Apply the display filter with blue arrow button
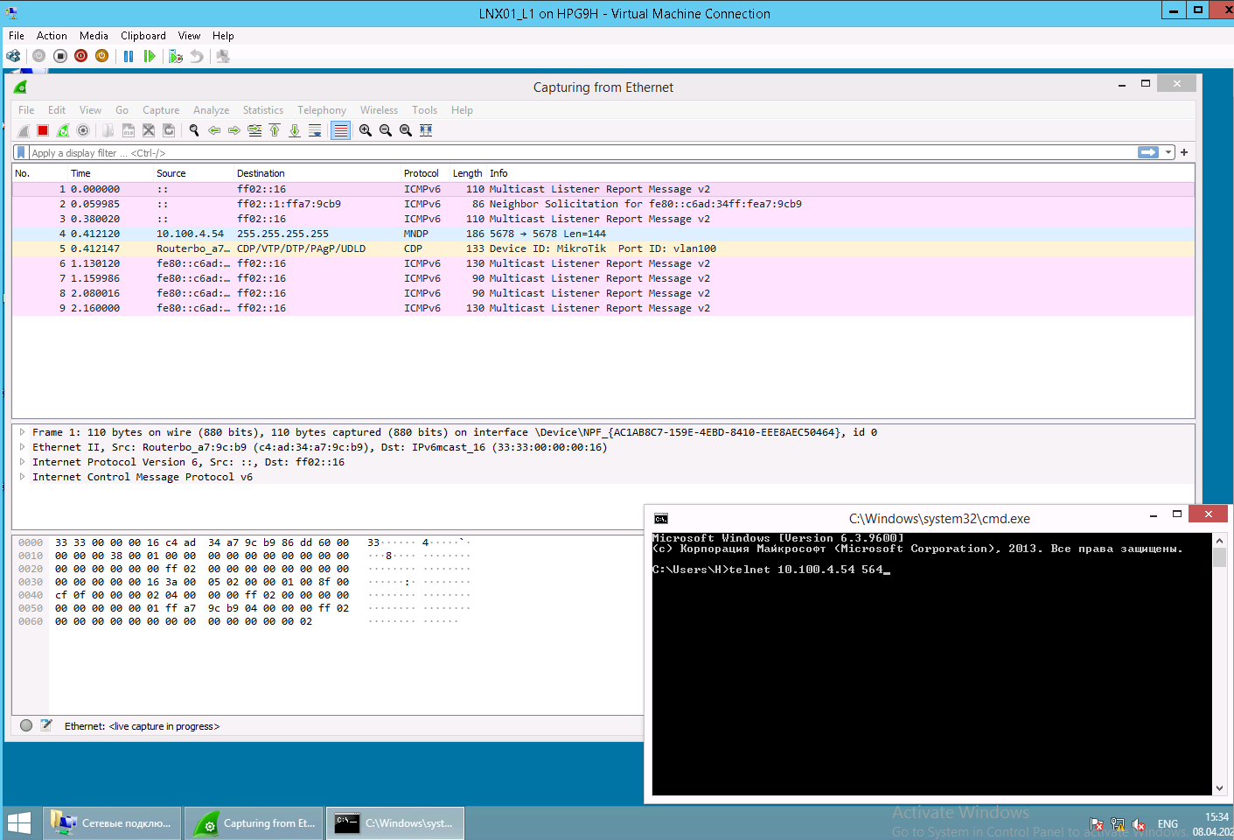The width and height of the screenshot is (1234, 840). [x=1147, y=151]
